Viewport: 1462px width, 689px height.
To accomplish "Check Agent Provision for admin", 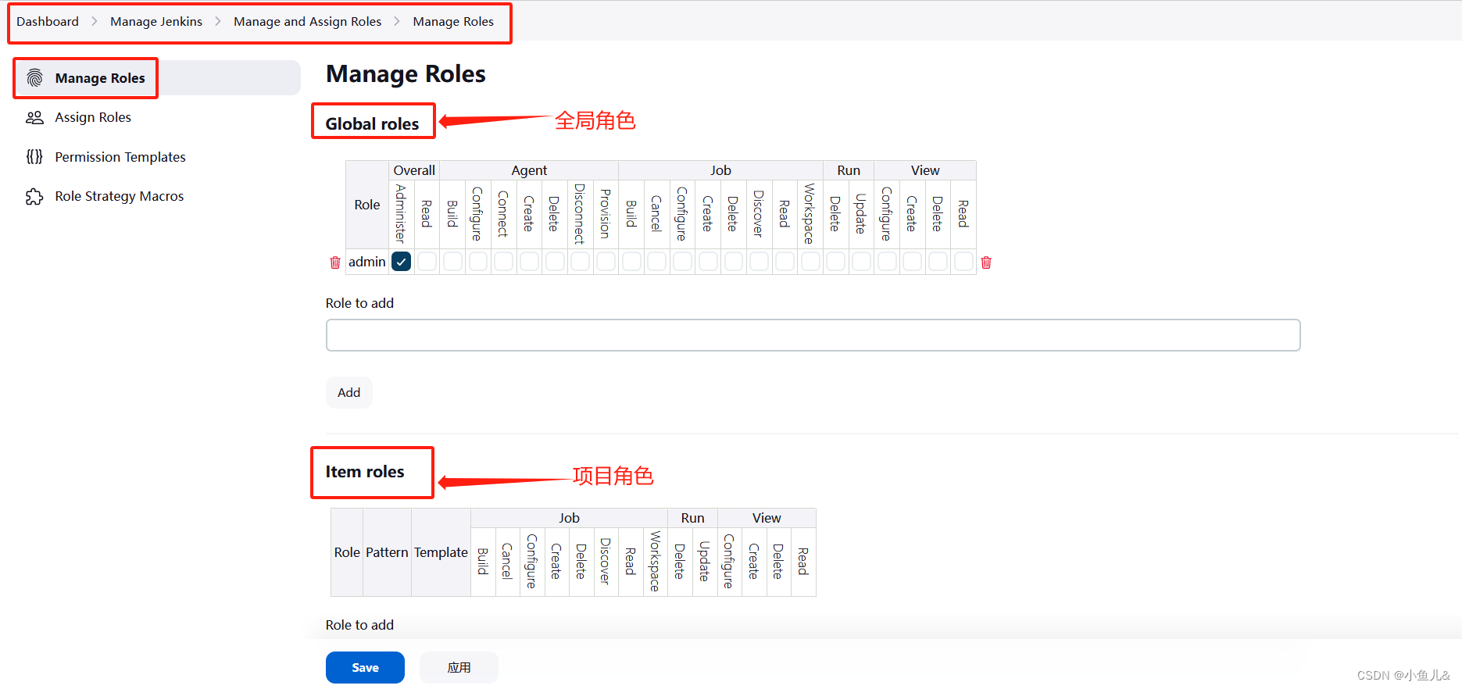I will (x=606, y=262).
